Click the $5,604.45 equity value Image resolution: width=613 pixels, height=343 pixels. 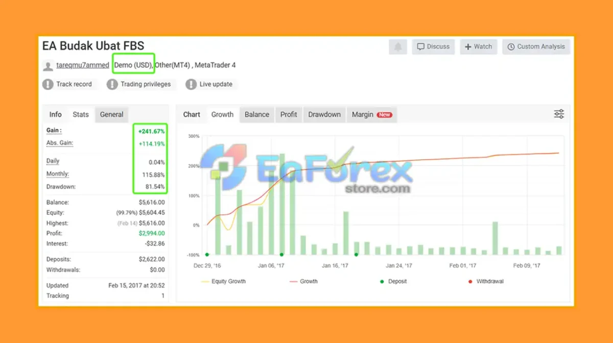point(152,213)
